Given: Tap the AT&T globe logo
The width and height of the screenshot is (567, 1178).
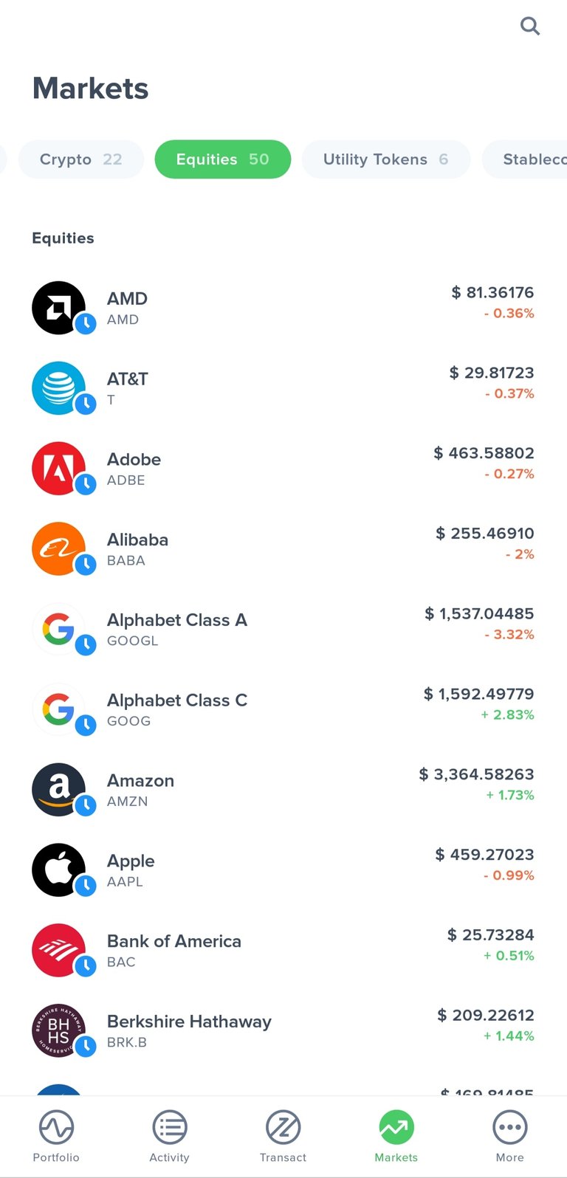Looking at the screenshot, I should [x=59, y=388].
